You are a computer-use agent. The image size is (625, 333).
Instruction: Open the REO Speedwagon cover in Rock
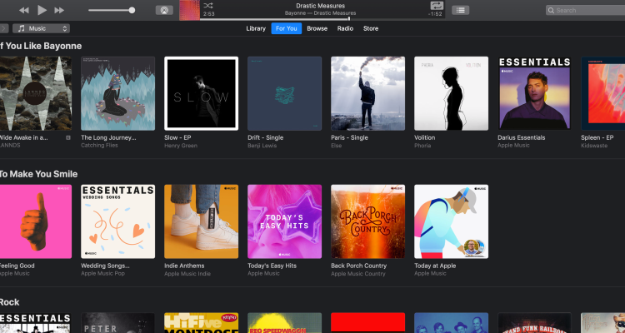click(x=285, y=323)
